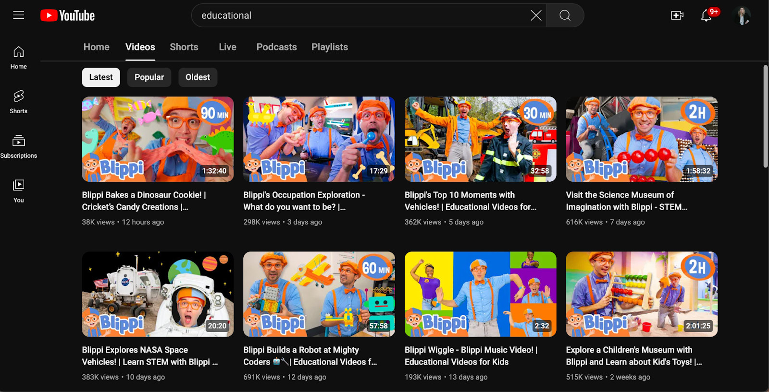769x392 pixels.
Task: Open the Blippi Wiggle music video thumbnail
Action: [x=481, y=294]
